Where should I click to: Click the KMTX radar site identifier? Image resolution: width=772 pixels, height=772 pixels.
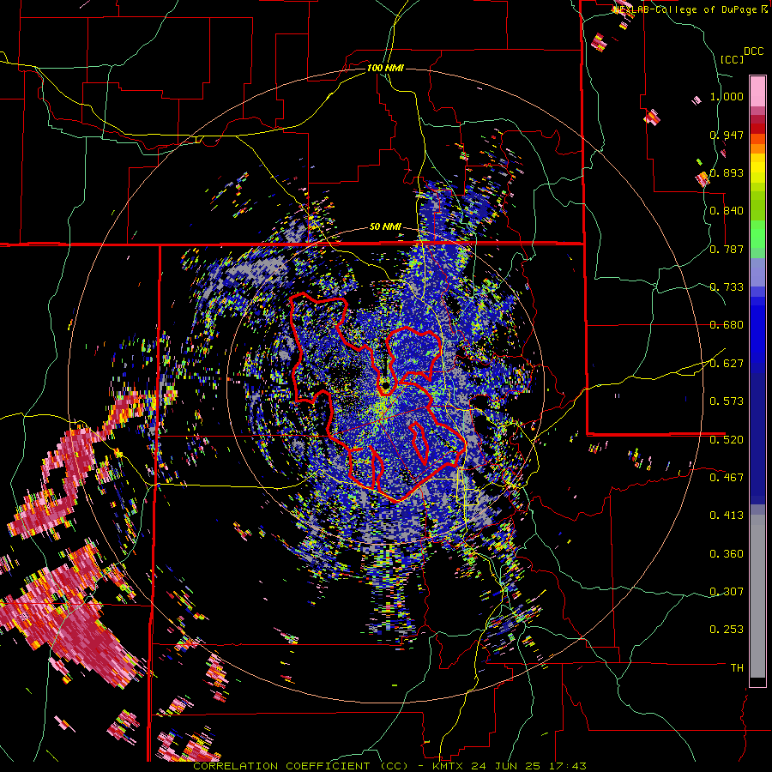pyautogui.click(x=449, y=766)
